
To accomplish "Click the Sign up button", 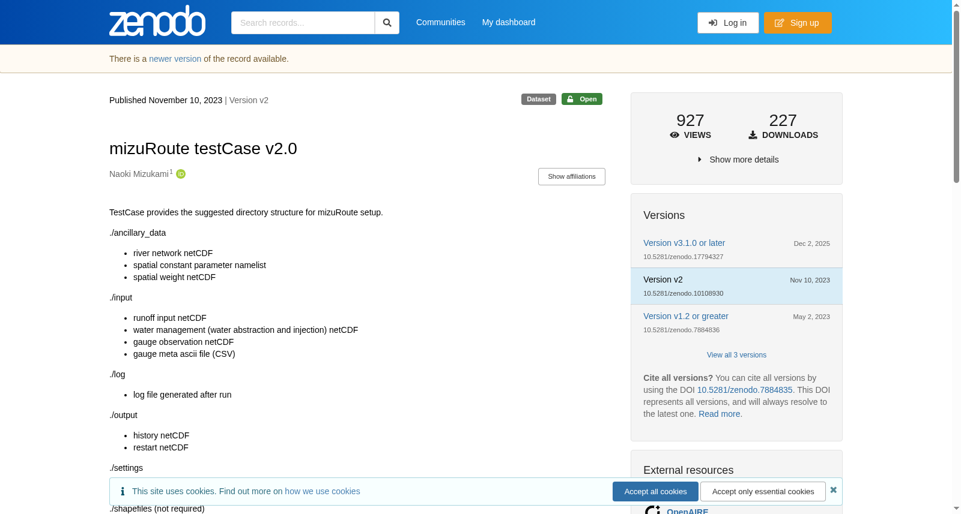I will 798,23.
